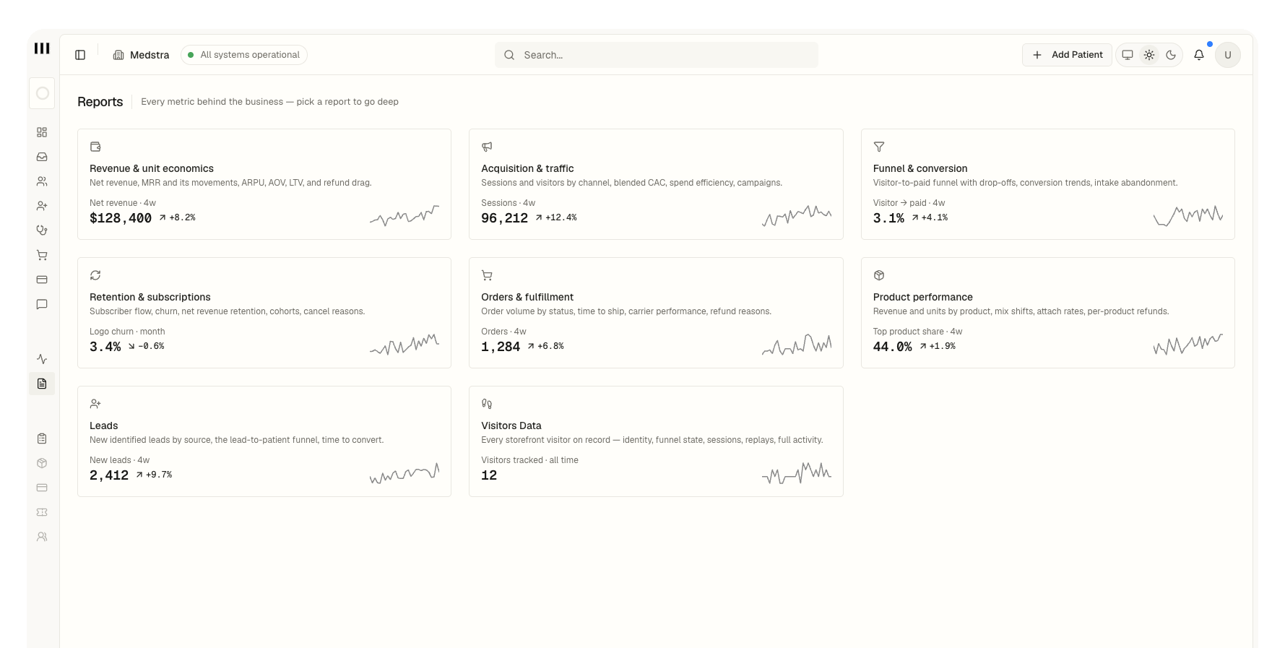
Task: Click the circle button at the top of the sidebar
Action: 42,93
